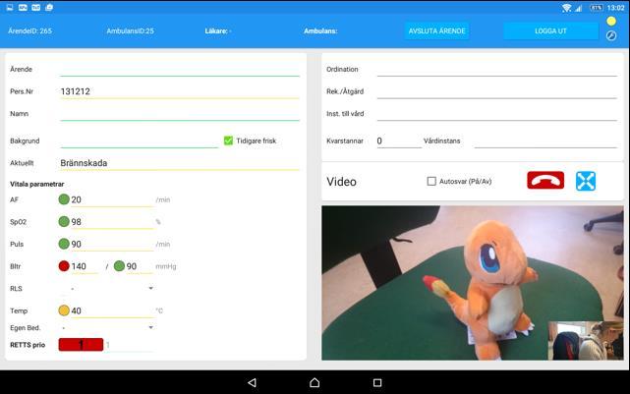630x394 pixels.
Task: Click the AF value field showing 20
Action: pos(112,199)
